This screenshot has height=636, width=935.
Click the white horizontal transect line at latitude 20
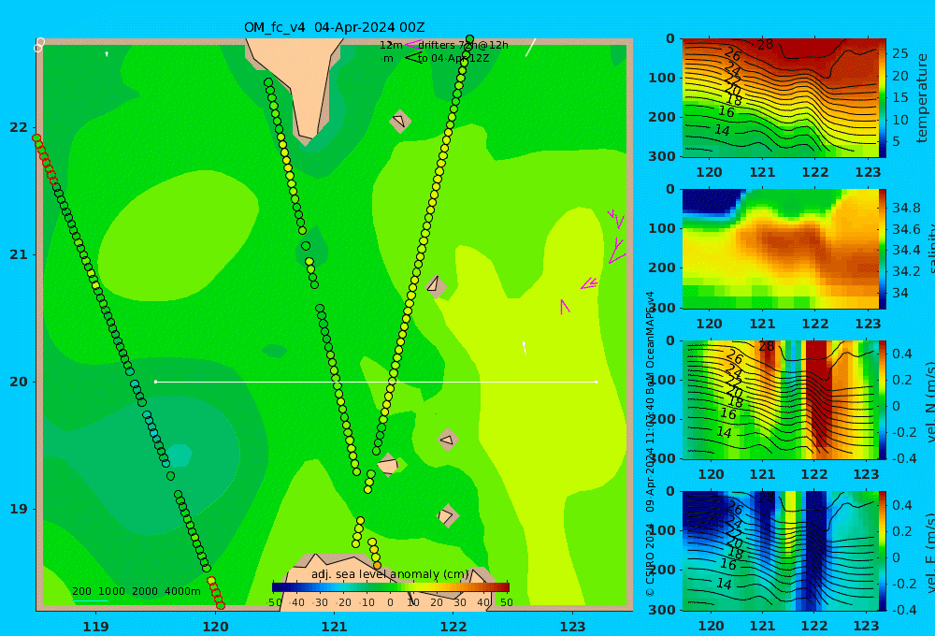(x=376, y=382)
